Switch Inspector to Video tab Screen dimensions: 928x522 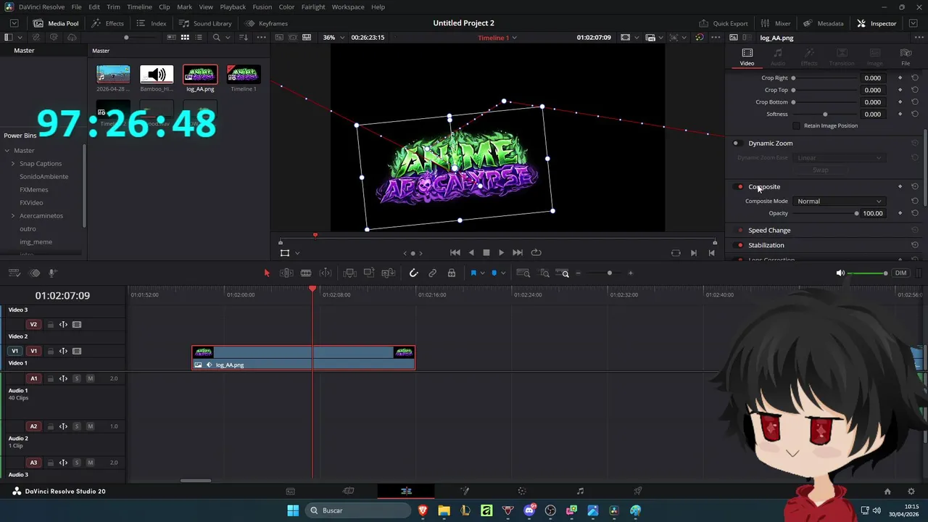(747, 57)
